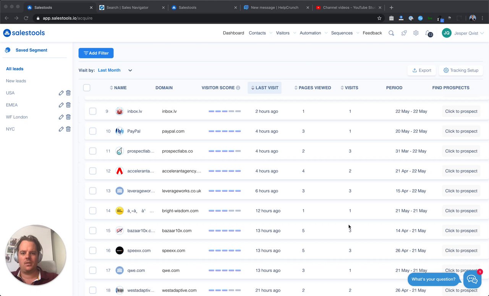Click the Saved Segment icon in sidebar
The height and width of the screenshot is (296, 489).
[x=8, y=50]
